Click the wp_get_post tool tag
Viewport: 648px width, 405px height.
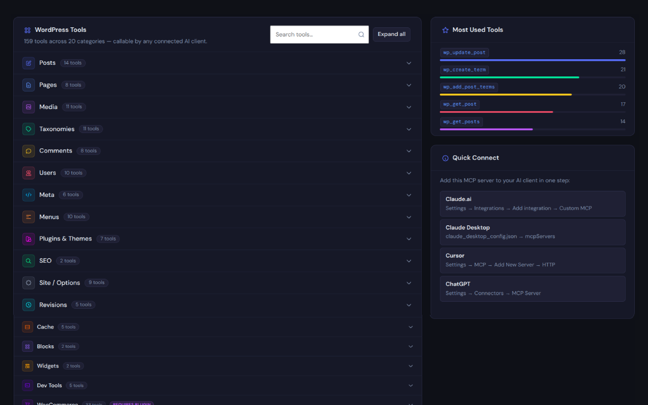[460, 104]
